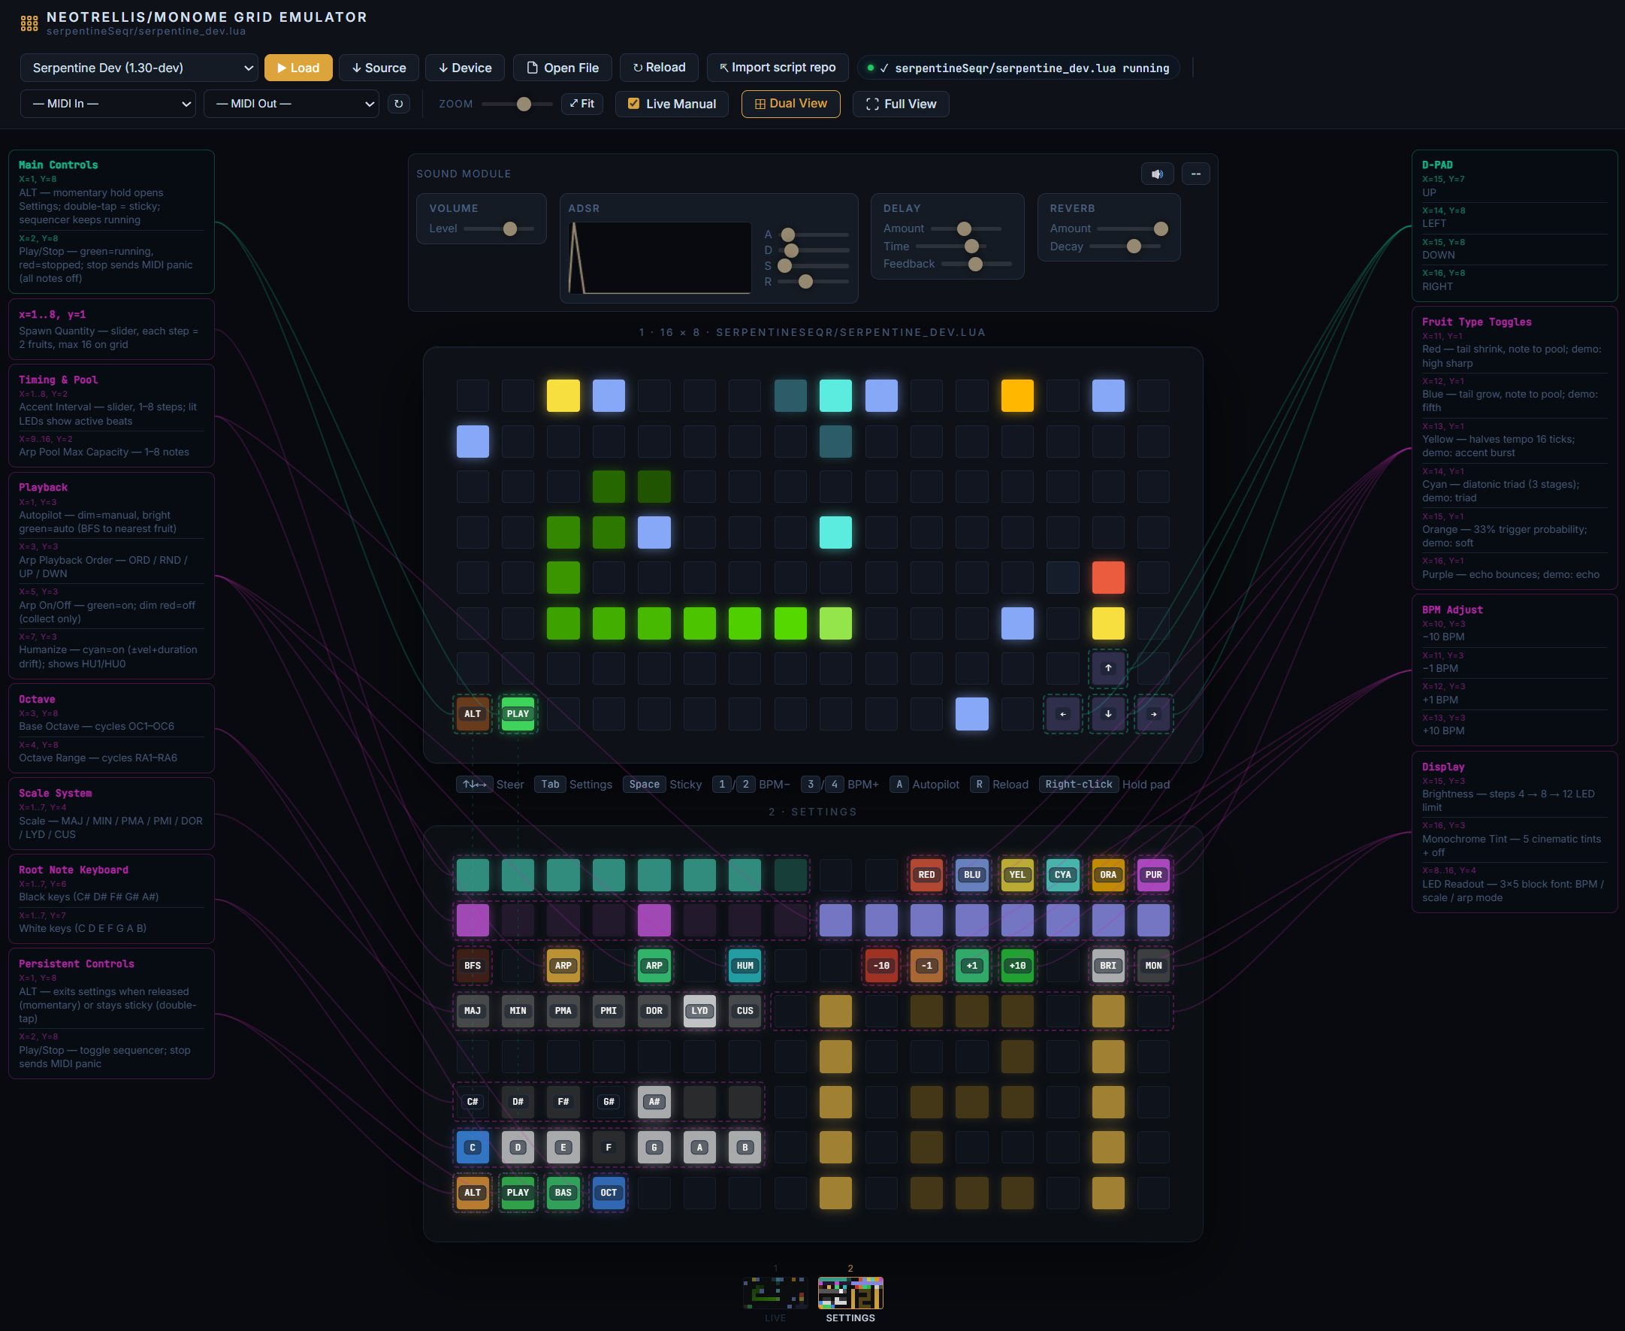Collapse the Sound Module panel
The width and height of the screenshot is (1625, 1331).
[x=1195, y=174]
